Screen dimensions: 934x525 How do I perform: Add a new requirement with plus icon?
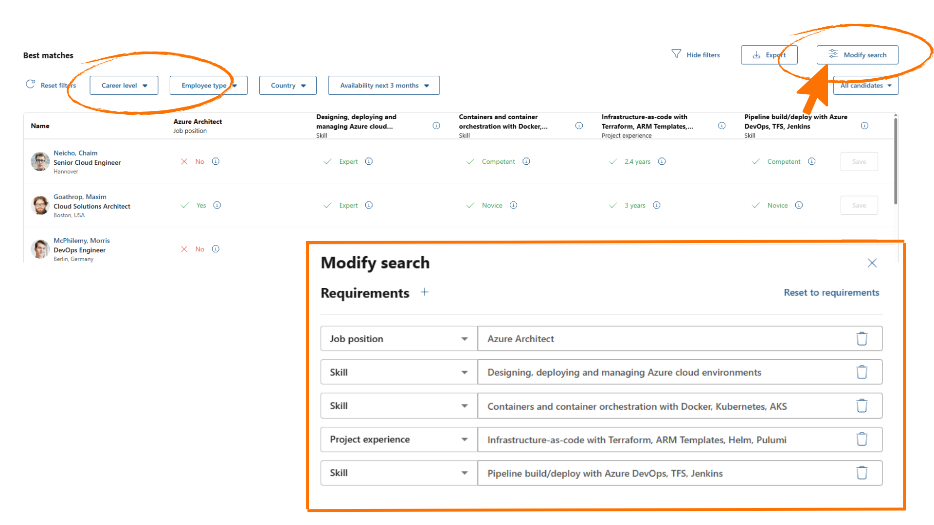[x=425, y=292]
